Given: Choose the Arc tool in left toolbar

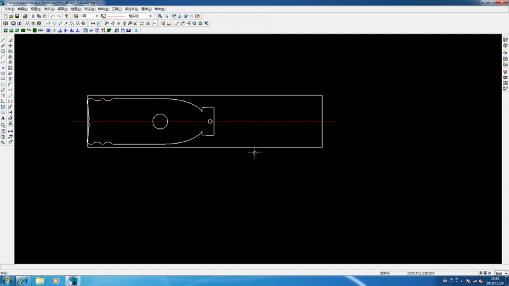Looking at the screenshot, I should (3, 57).
